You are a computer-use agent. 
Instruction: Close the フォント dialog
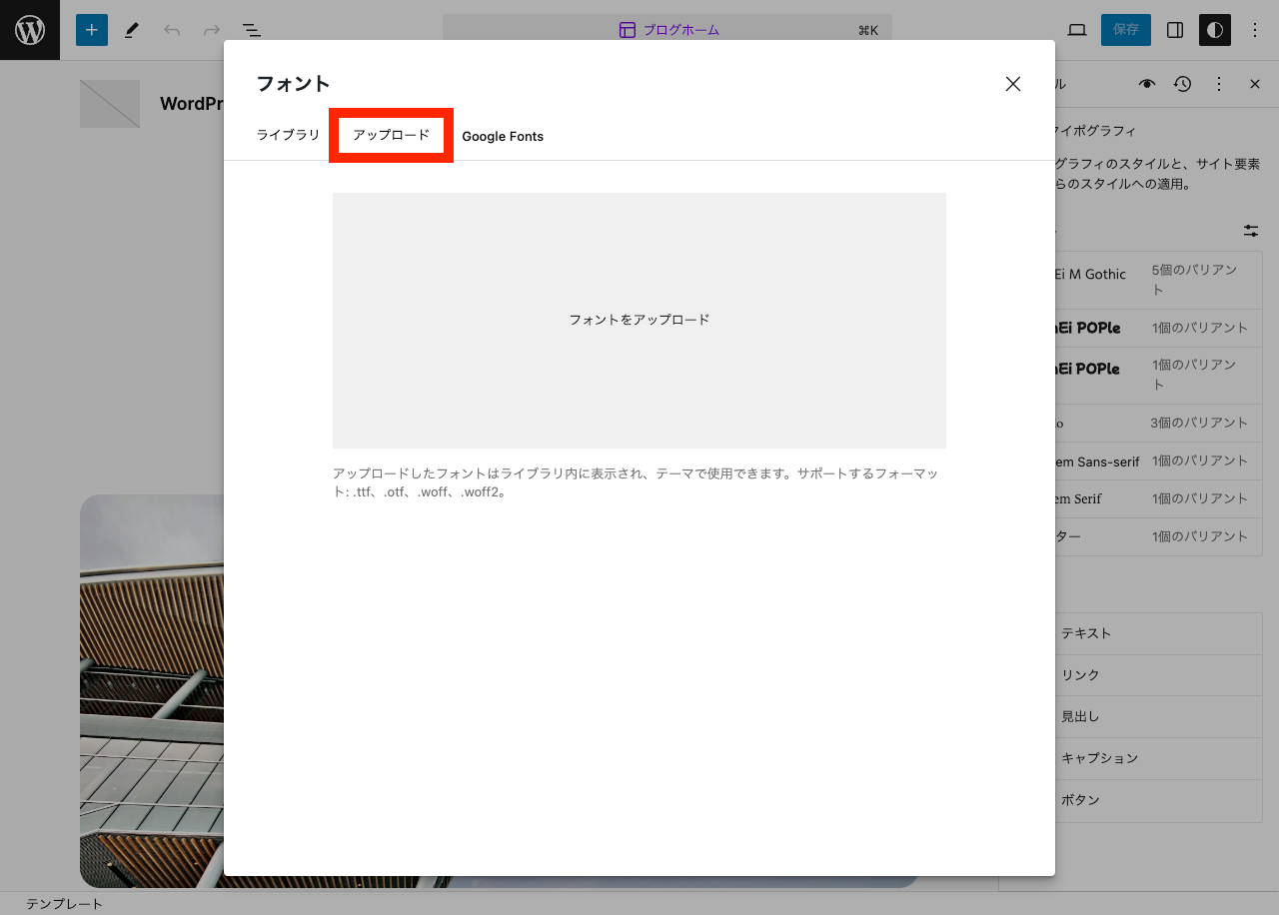pyautogui.click(x=1013, y=84)
